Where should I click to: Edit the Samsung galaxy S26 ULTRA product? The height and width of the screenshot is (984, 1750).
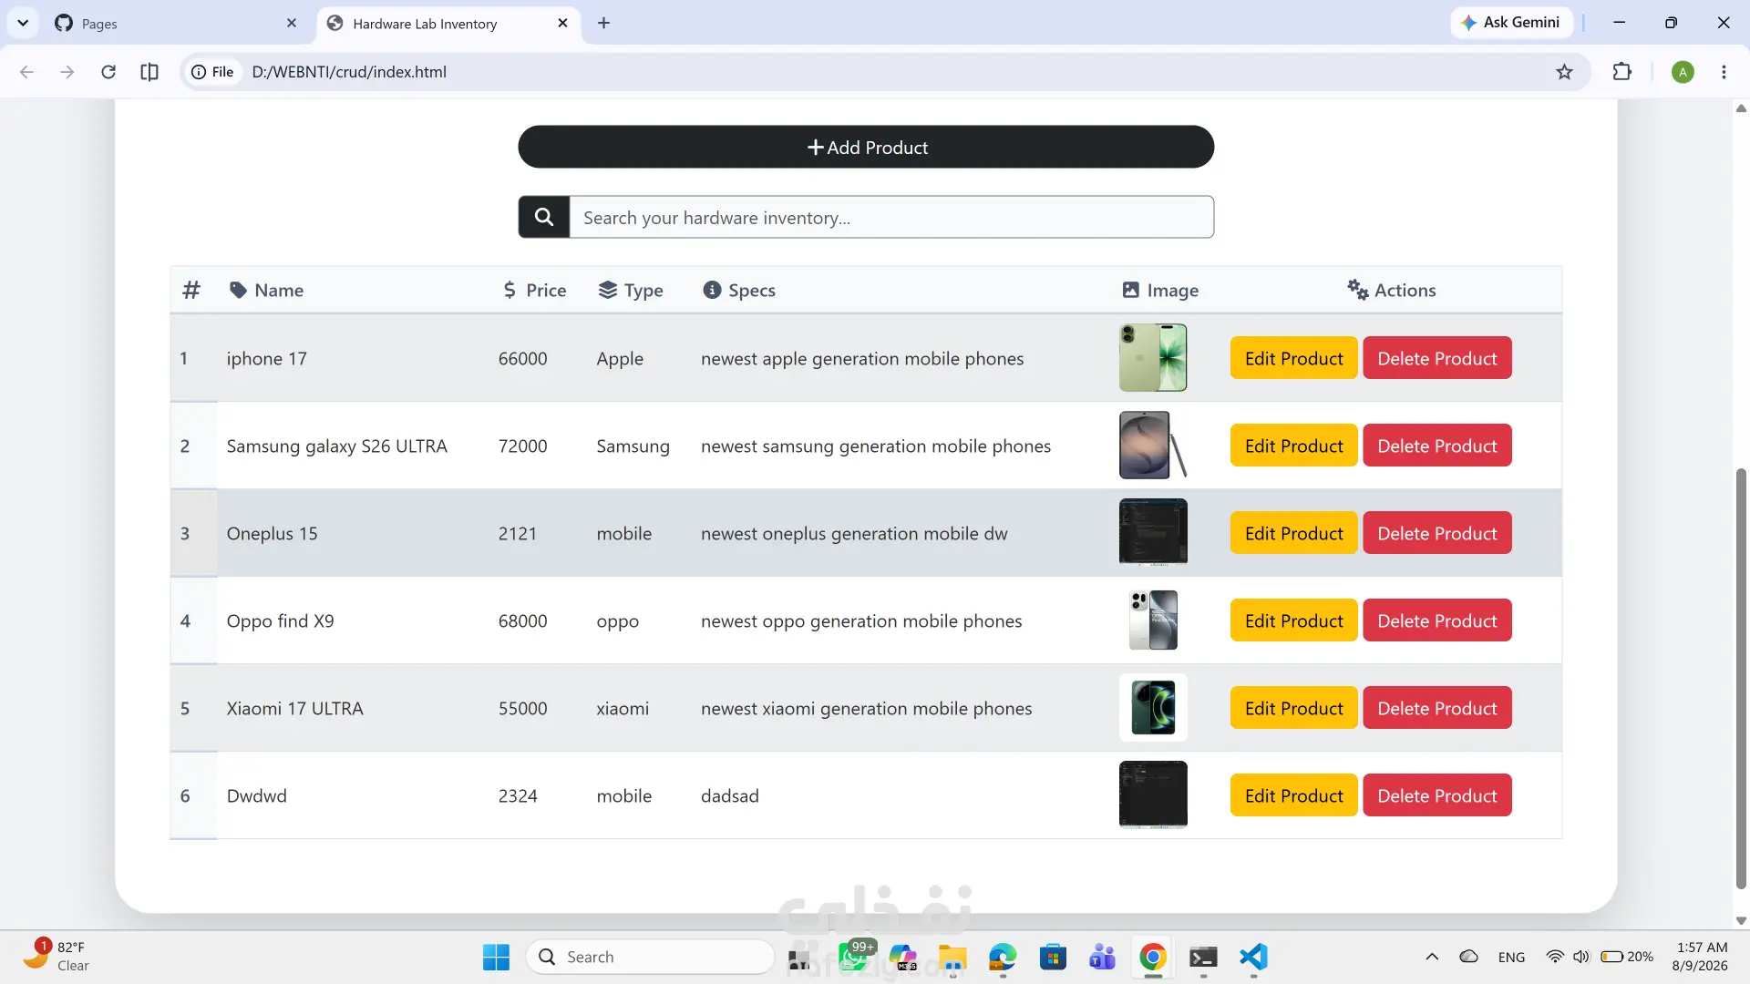coord(1293,446)
